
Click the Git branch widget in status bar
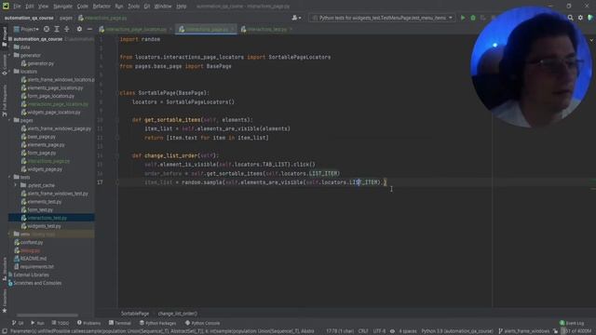pyautogui.click(x=523, y=331)
